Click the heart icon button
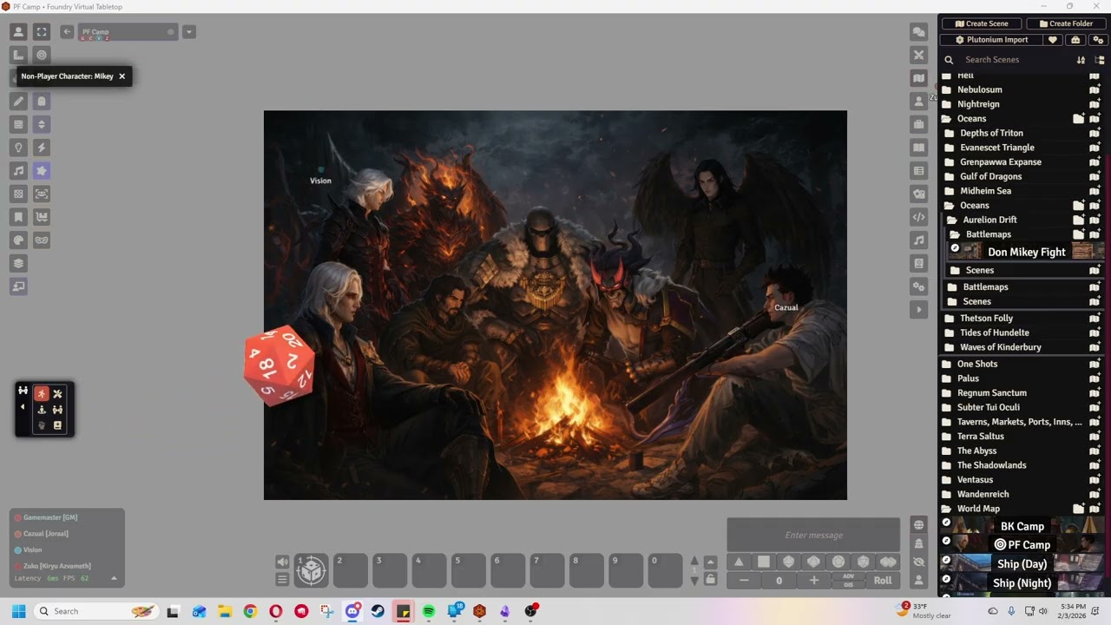Image resolution: width=1111 pixels, height=625 pixels. (1053, 40)
